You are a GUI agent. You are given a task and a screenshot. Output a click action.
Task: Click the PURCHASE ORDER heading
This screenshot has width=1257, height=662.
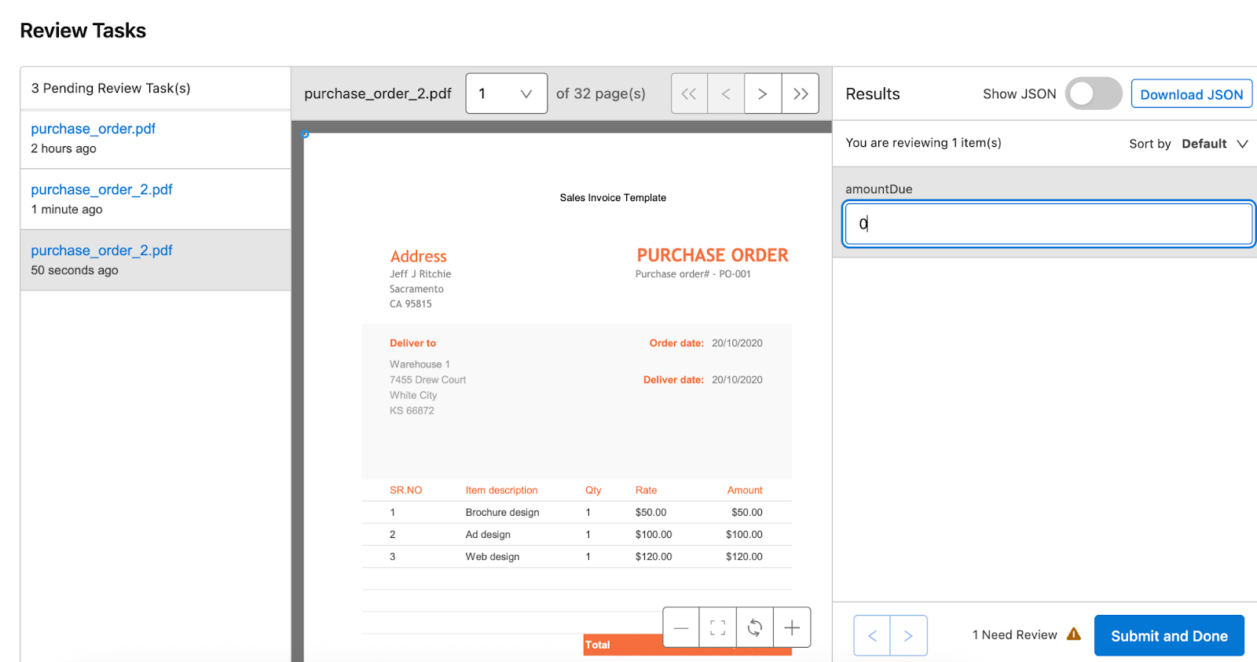point(713,255)
